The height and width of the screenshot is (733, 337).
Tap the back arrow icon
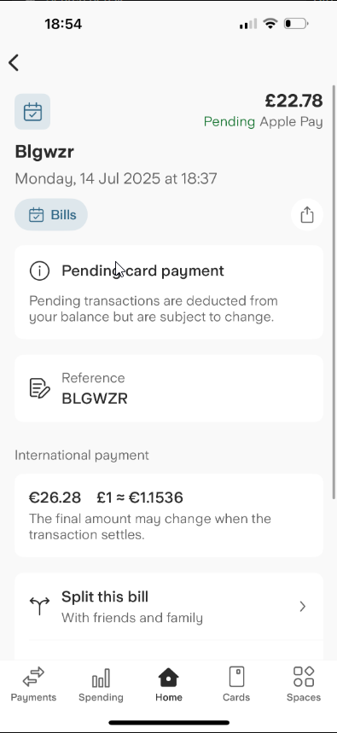(14, 62)
